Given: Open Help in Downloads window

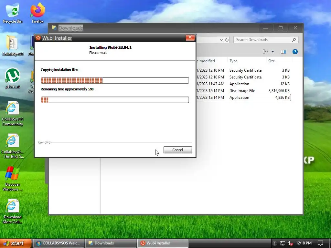Looking at the screenshot, I should click(x=295, y=52).
